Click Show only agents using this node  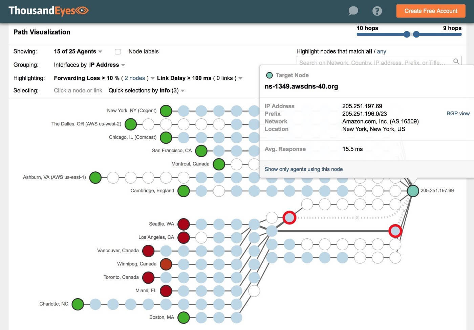(x=303, y=169)
